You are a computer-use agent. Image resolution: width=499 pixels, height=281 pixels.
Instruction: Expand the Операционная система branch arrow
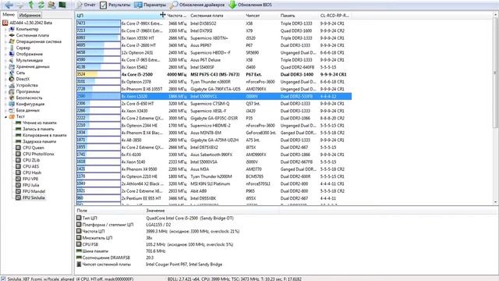click(5, 41)
